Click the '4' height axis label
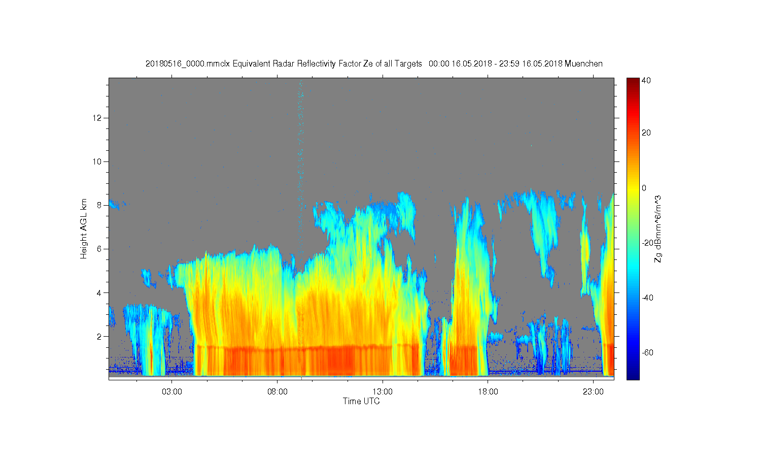761x457 pixels. click(99, 292)
